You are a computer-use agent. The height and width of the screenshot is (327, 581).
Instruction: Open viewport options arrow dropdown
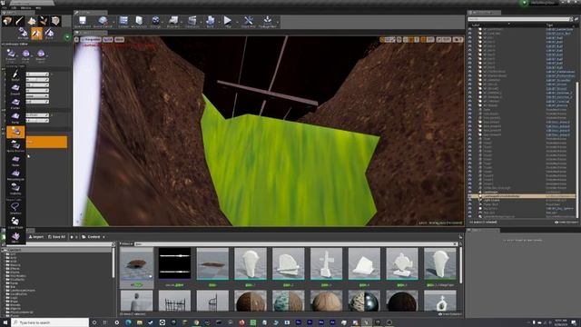76,39
